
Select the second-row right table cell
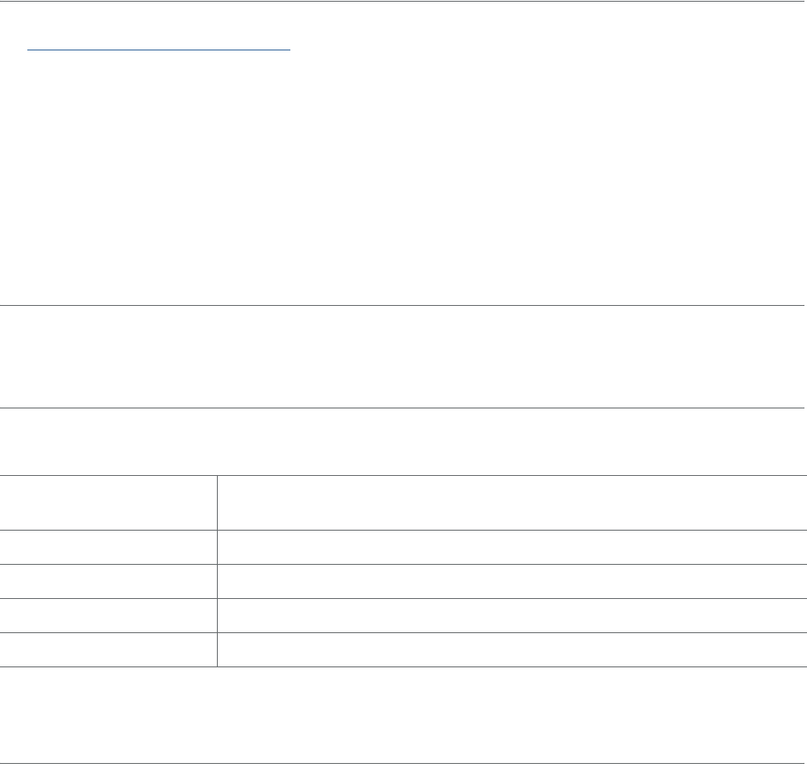511,547
